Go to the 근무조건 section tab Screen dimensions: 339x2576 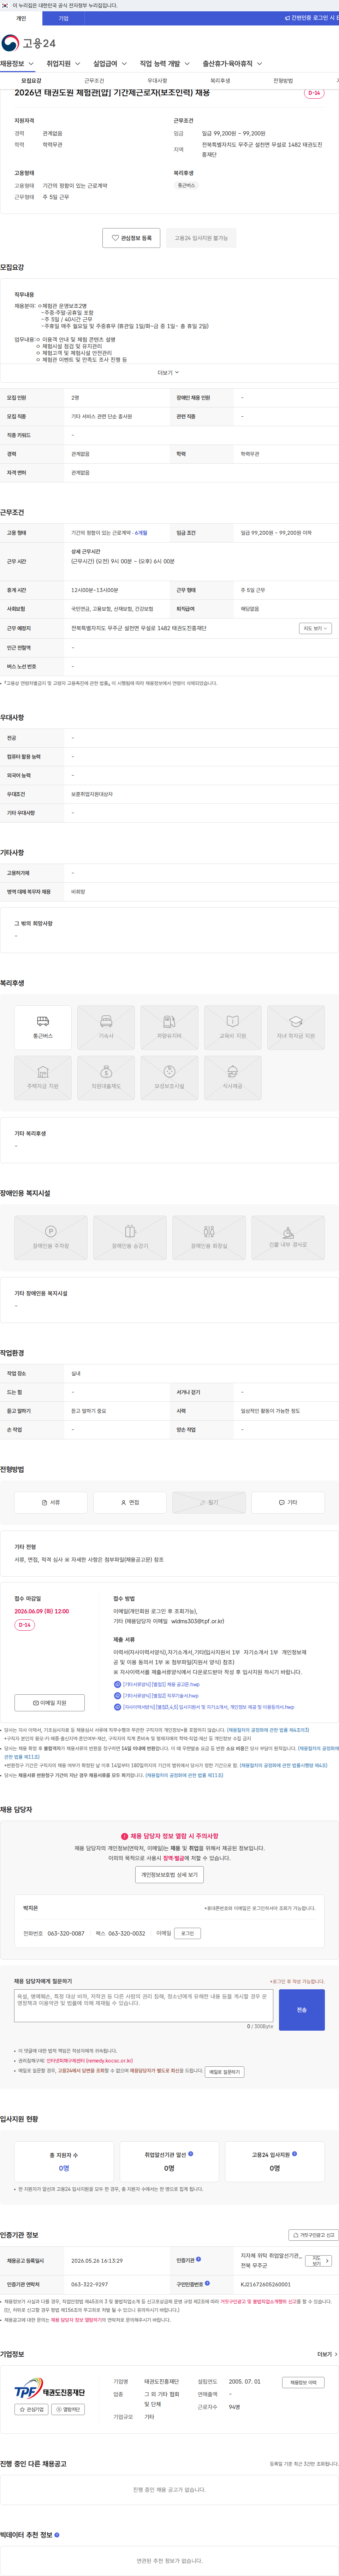click(94, 81)
